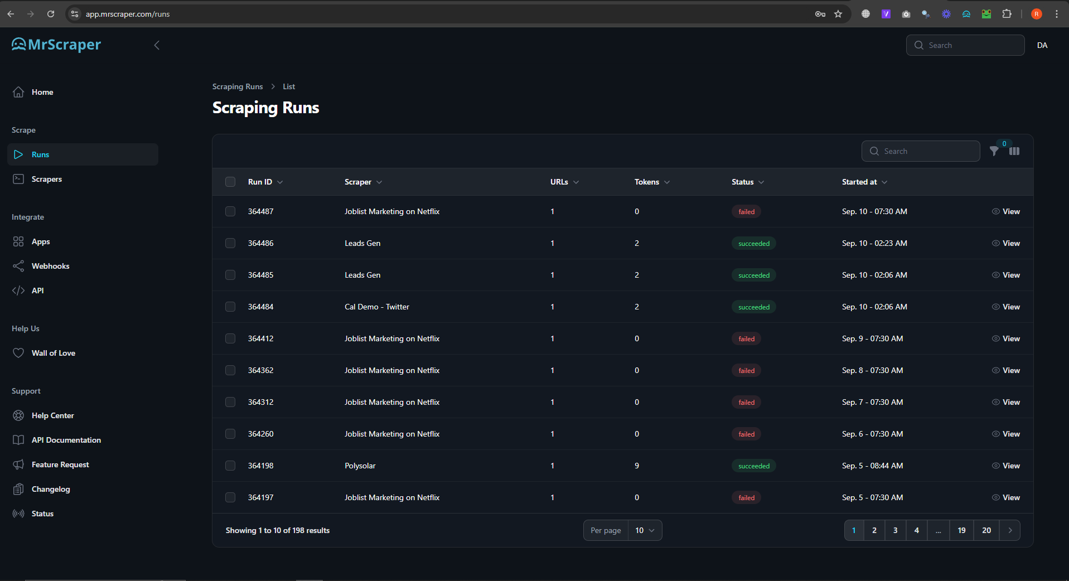
Task: Click the table Search field
Action: point(921,151)
